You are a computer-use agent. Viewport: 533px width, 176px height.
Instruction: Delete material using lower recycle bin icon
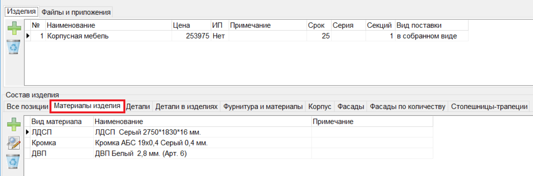14,161
